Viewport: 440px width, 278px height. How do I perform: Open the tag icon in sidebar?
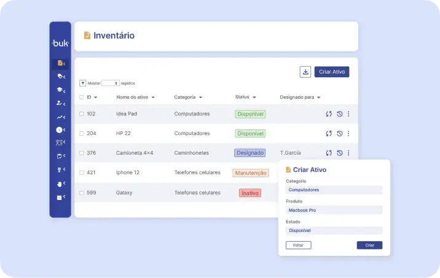pos(60,76)
